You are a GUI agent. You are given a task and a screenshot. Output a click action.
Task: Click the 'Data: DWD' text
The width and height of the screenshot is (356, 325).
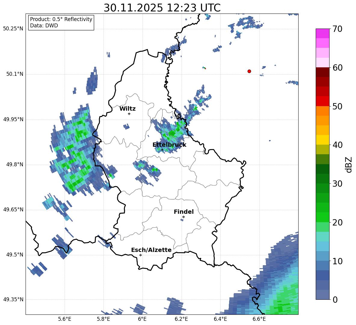[x=44, y=26]
